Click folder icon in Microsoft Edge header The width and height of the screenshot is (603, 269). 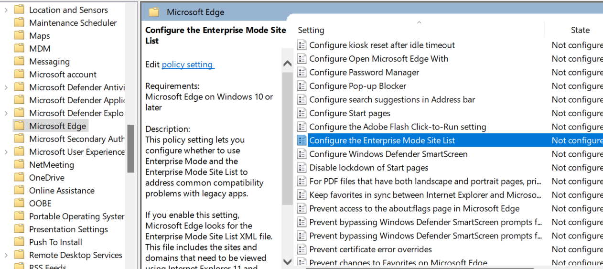(154, 12)
